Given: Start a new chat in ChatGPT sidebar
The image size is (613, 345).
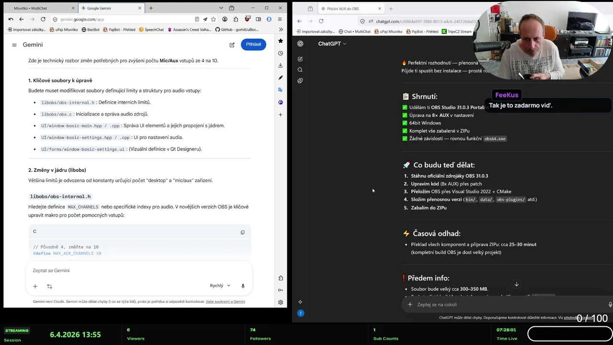Looking at the screenshot, I should coord(300,59).
